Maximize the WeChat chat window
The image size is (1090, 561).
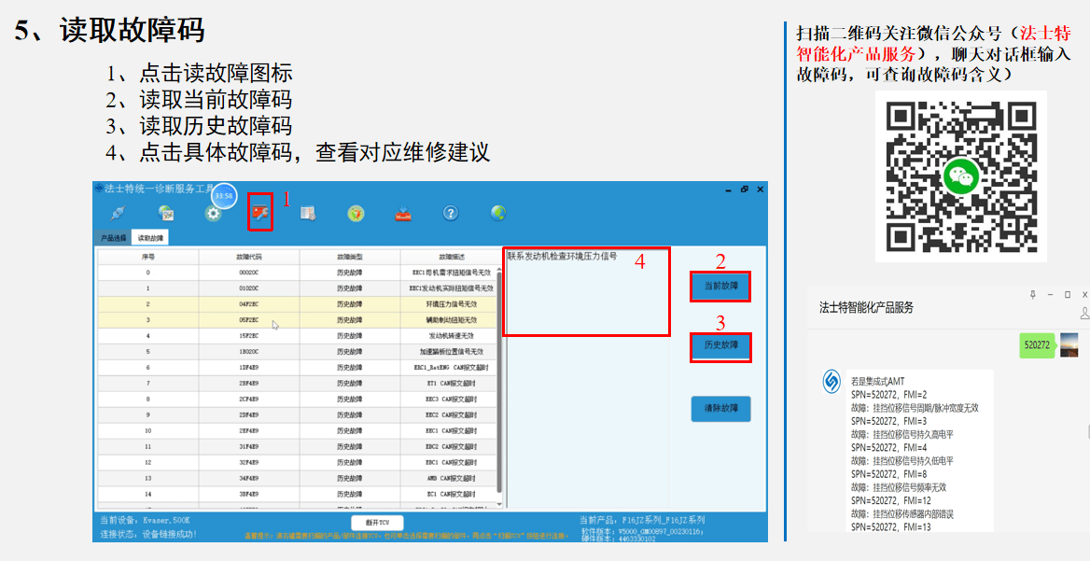[1068, 295]
